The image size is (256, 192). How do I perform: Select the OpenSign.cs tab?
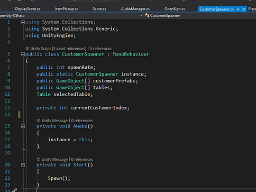point(175,9)
